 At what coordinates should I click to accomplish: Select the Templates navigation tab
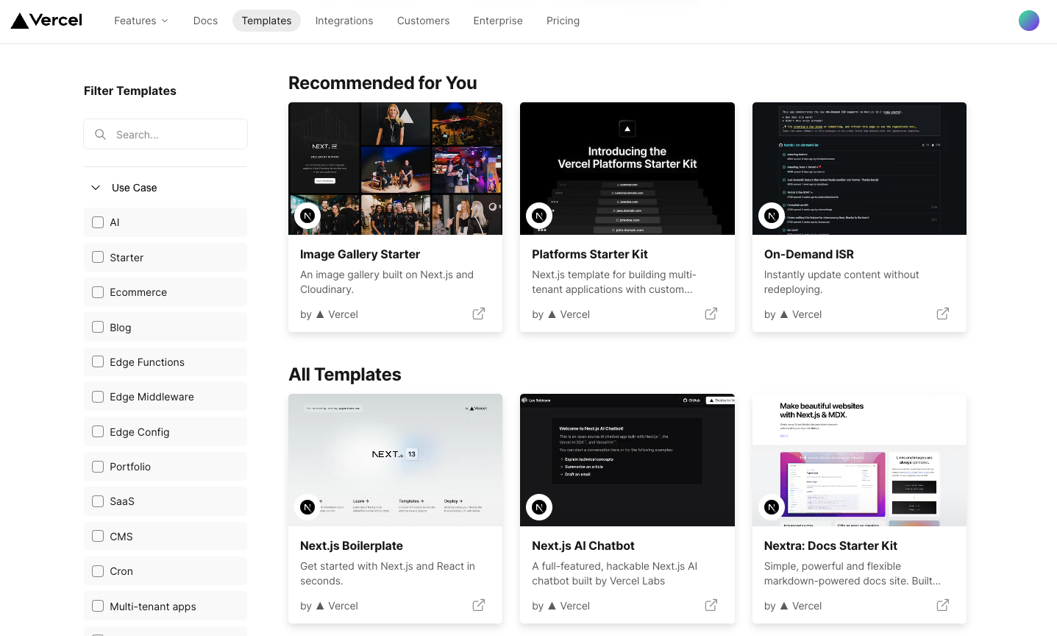point(266,21)
